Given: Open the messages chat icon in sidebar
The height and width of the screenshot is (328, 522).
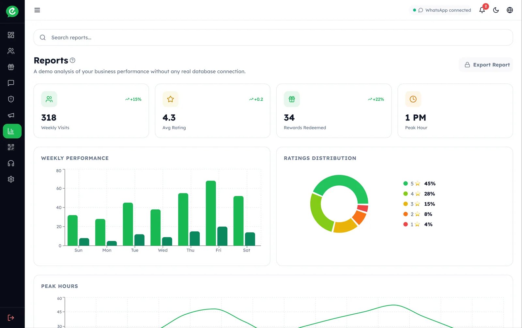Looking at the screenshot, I should tap(11, 83).
